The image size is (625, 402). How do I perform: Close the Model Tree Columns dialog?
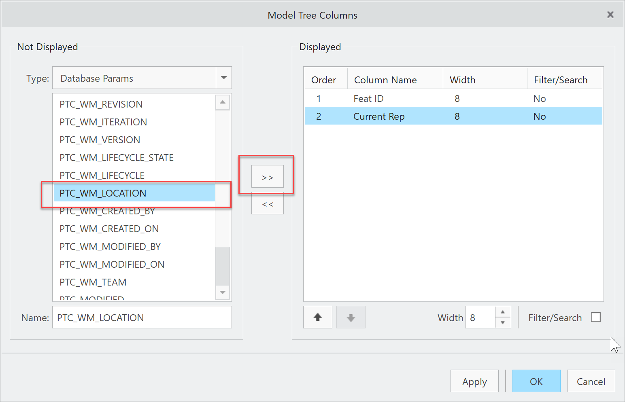pyautogui.click(x=610, y=15)
